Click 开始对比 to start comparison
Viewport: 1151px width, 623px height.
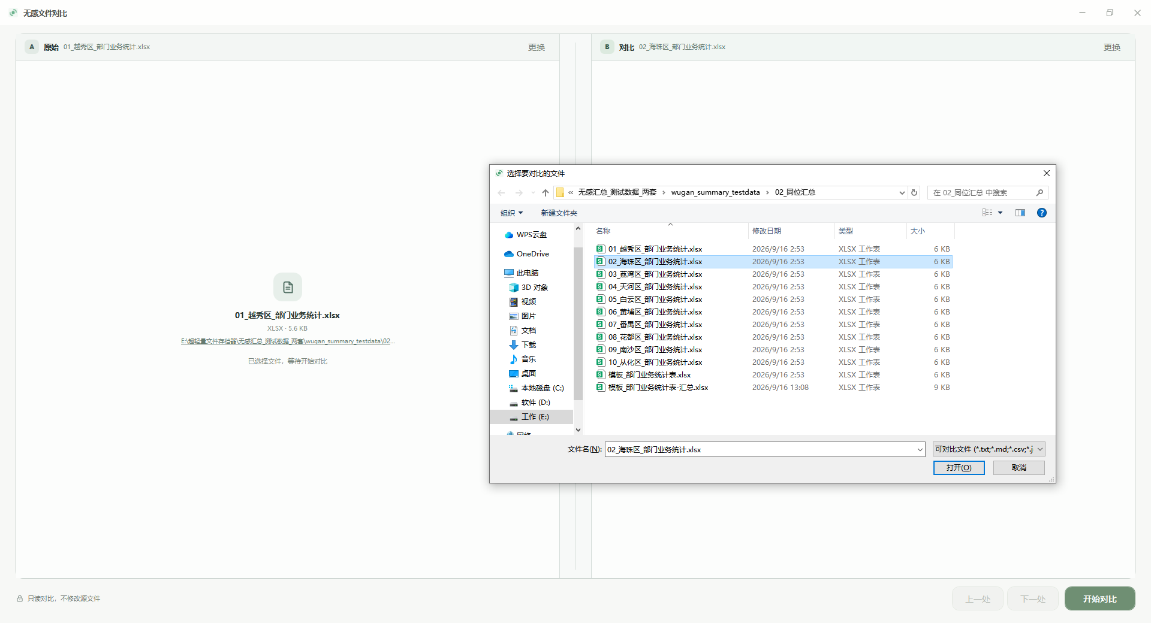click(1099, 598)
